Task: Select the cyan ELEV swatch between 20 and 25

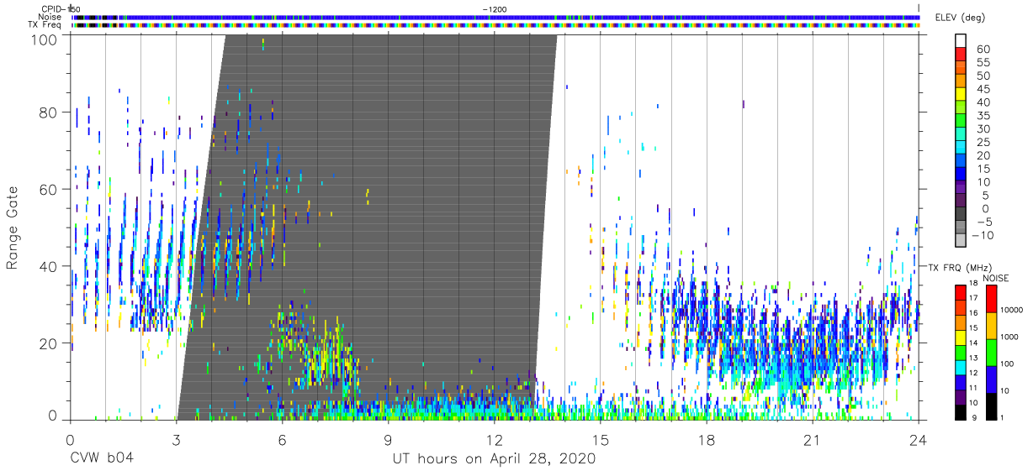Action: point(961,148)
